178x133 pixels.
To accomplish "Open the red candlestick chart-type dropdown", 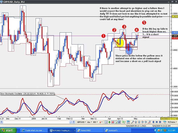I will click(x=101, y=122).
